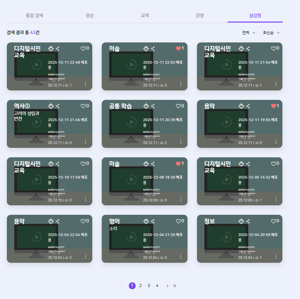Share the 음악 card distributed at 22:54
300x299 pixels.
point(57,221)
